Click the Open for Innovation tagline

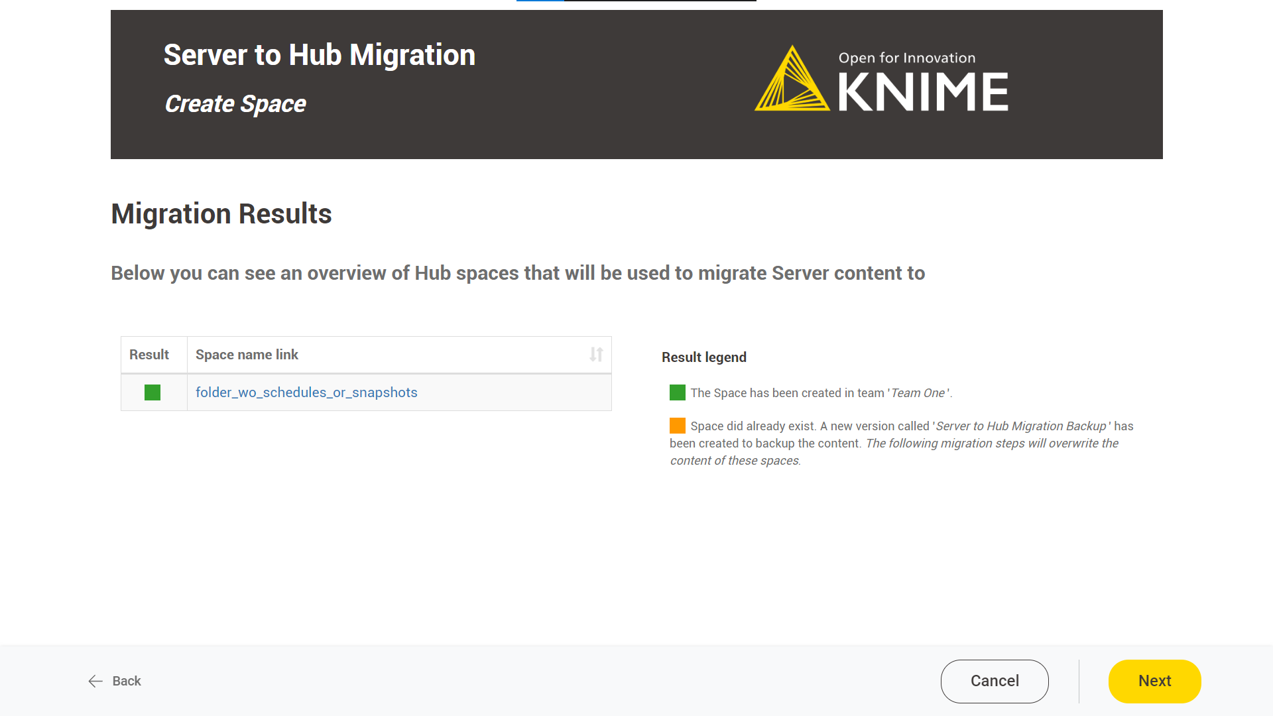(x=907, y=58)
